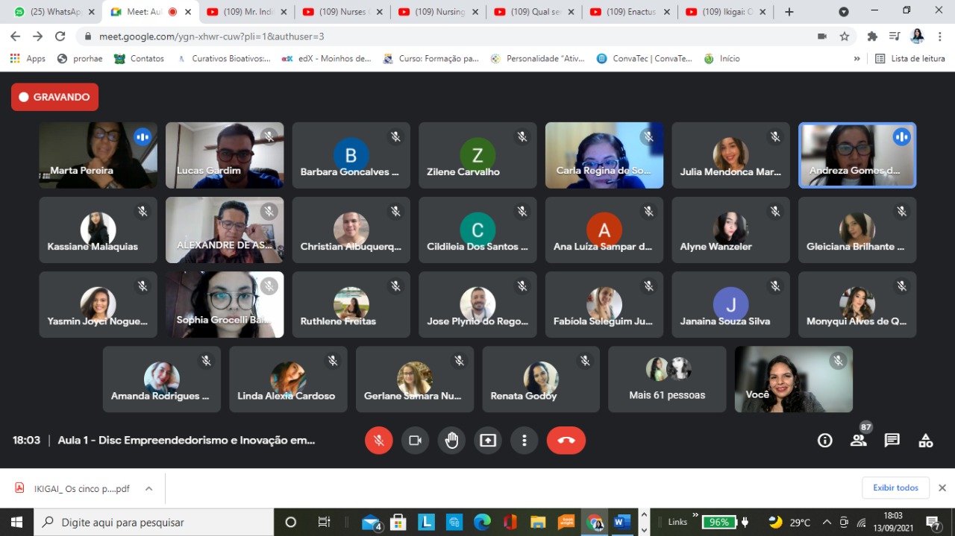The width and height of the screenshot is (955, 536).
Task: Bookmark this page with star icon
Action: (x=845, y=36)
